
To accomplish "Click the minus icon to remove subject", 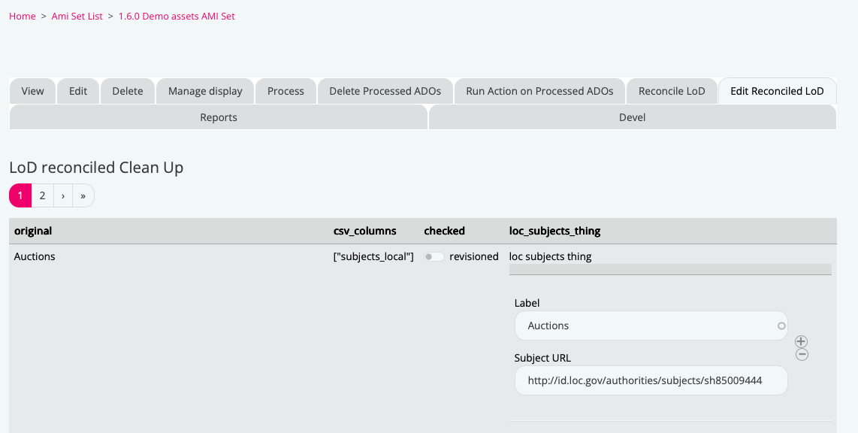I will pyautogui.click(x=802, y=355).
